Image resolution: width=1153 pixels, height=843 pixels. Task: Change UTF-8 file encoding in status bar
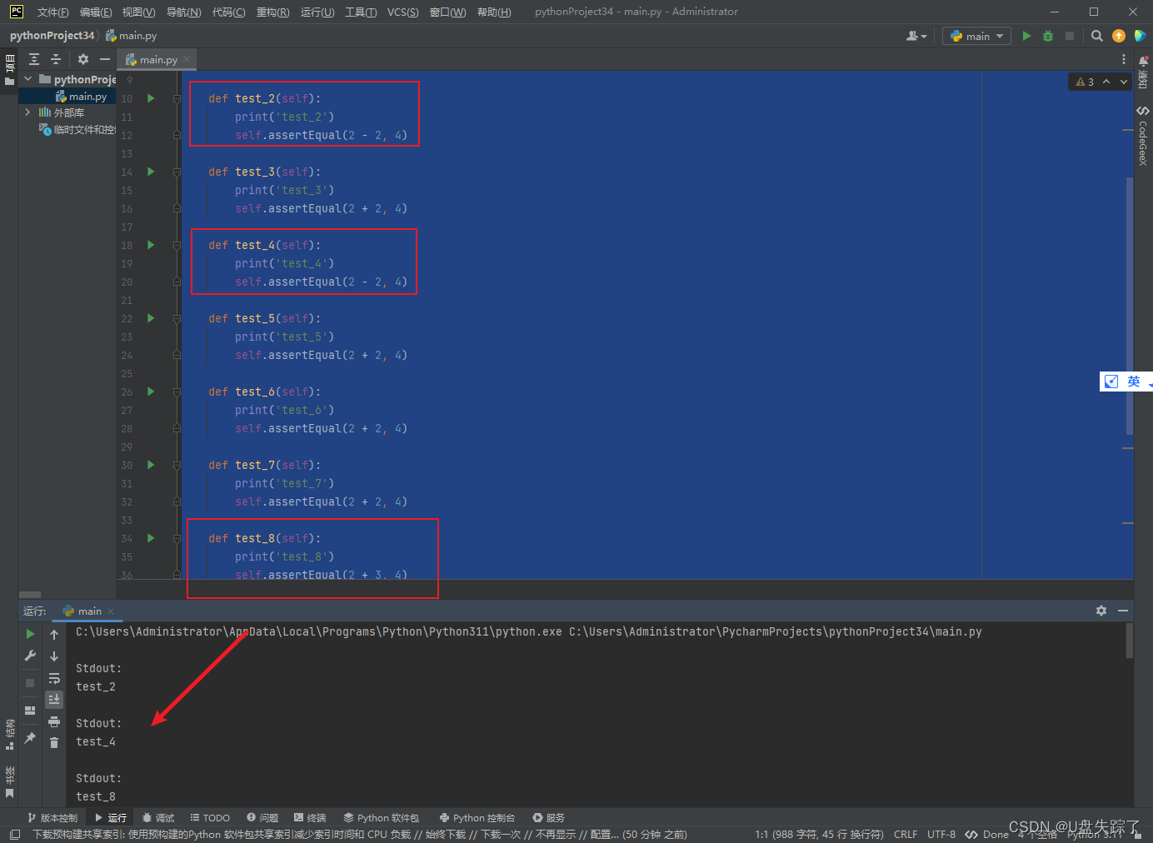pos(941,834)
